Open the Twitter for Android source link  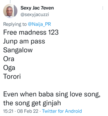click(x=62, y=111)
